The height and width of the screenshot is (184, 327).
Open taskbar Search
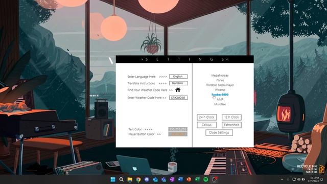tap(122, 179)
